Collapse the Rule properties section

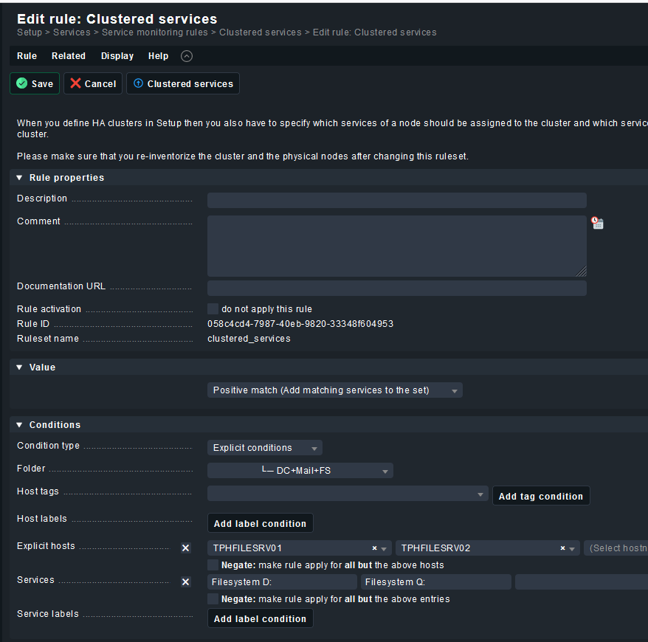[18, 177]
